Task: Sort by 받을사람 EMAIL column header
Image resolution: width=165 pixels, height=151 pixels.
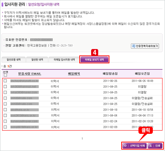Action: click(30, 74)
